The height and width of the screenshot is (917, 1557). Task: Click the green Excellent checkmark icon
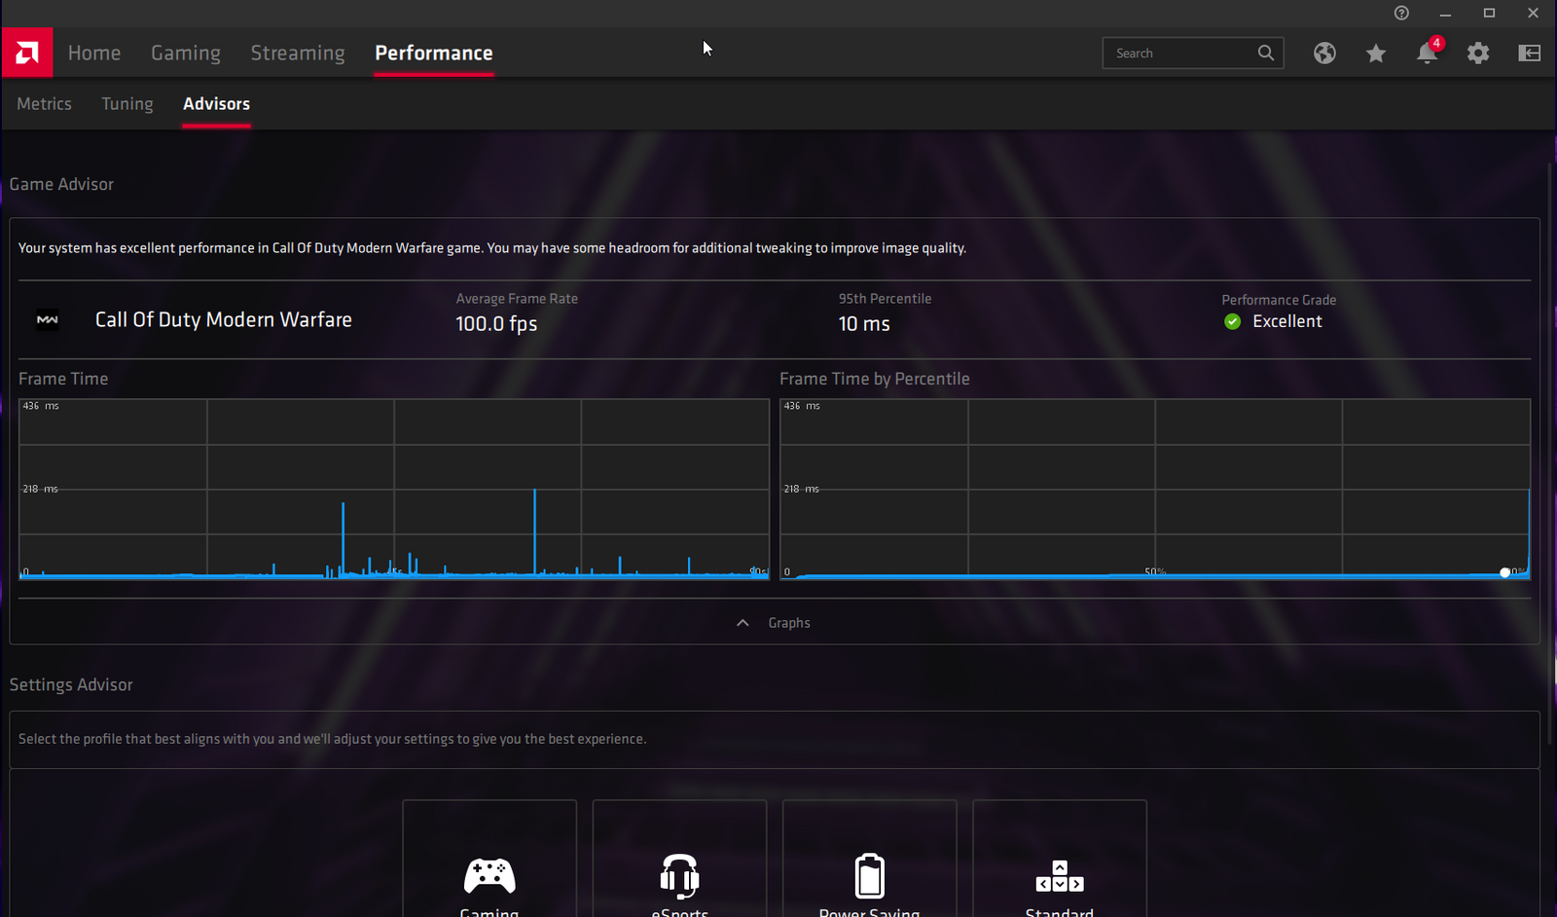tap(1232, 321)
